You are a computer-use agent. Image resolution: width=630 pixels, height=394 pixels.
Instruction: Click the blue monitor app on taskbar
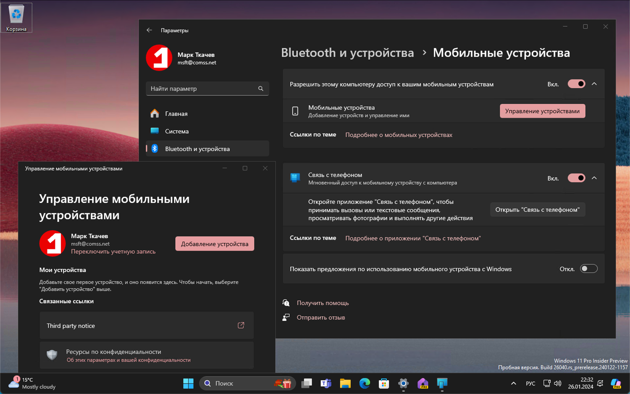pyautogui.click(x=442, y=383)
